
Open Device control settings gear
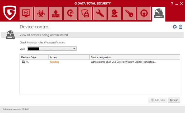pyautogui.click(x=175, y=27)
